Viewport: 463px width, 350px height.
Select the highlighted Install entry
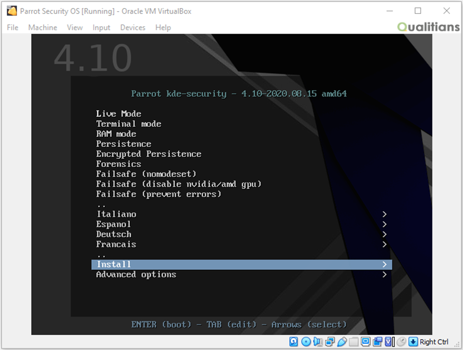(242, 264)
